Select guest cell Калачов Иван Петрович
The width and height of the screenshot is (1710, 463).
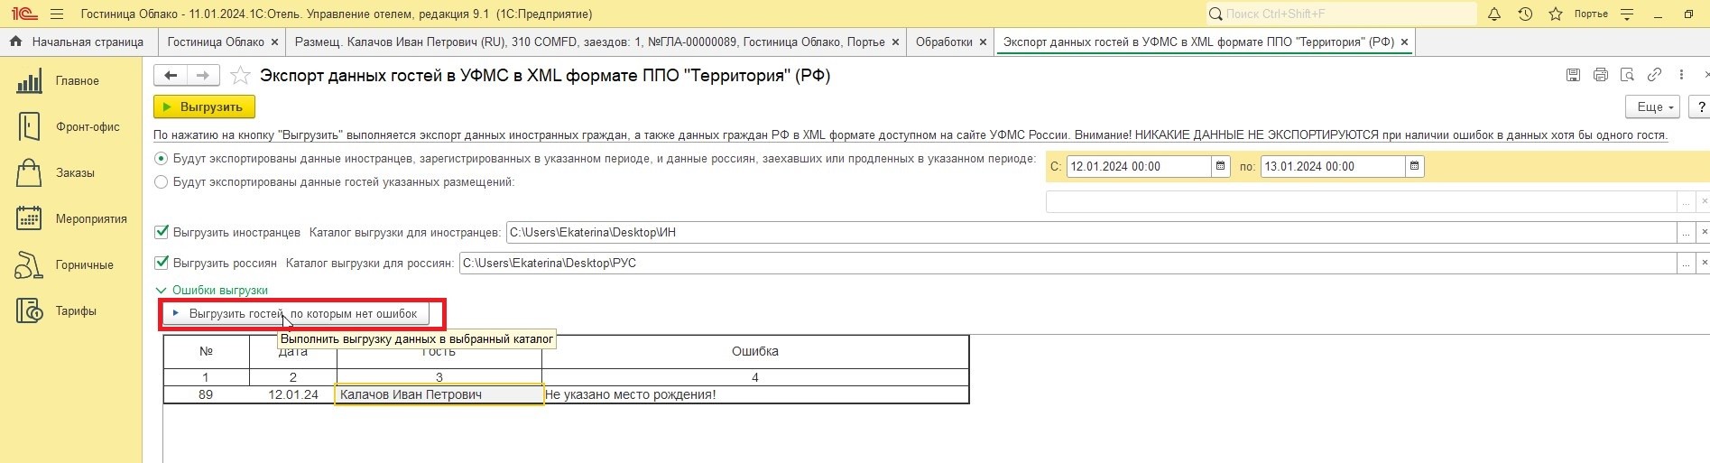pyautogui.click(x=439, y=394)
